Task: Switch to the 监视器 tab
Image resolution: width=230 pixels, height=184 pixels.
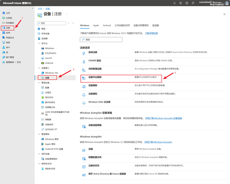Action: click(x=156, y=25)
